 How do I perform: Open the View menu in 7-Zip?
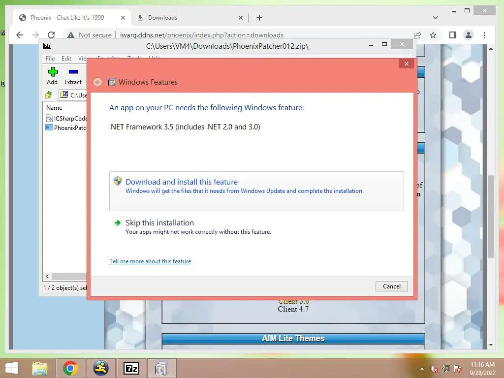[83, 59]
